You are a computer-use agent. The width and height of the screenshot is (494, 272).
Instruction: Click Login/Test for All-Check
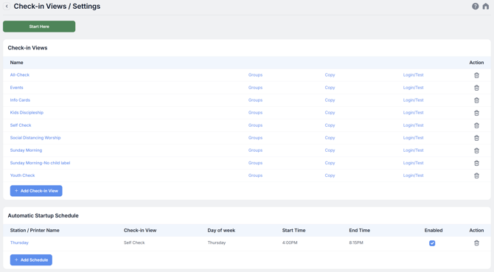click(x=414, y=75)
